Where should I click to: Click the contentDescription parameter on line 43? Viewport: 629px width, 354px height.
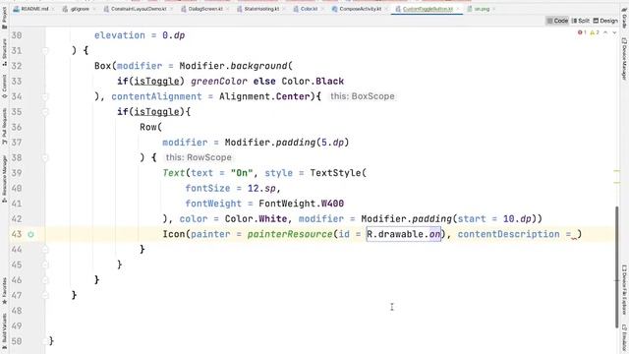point(509,234)
